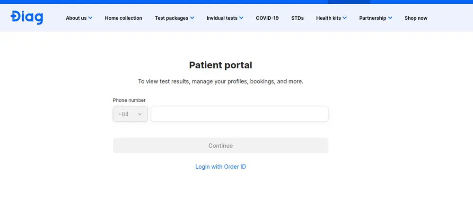Open the Health kits menu
This screenshot has height=207, width=473.
point(328,18)
